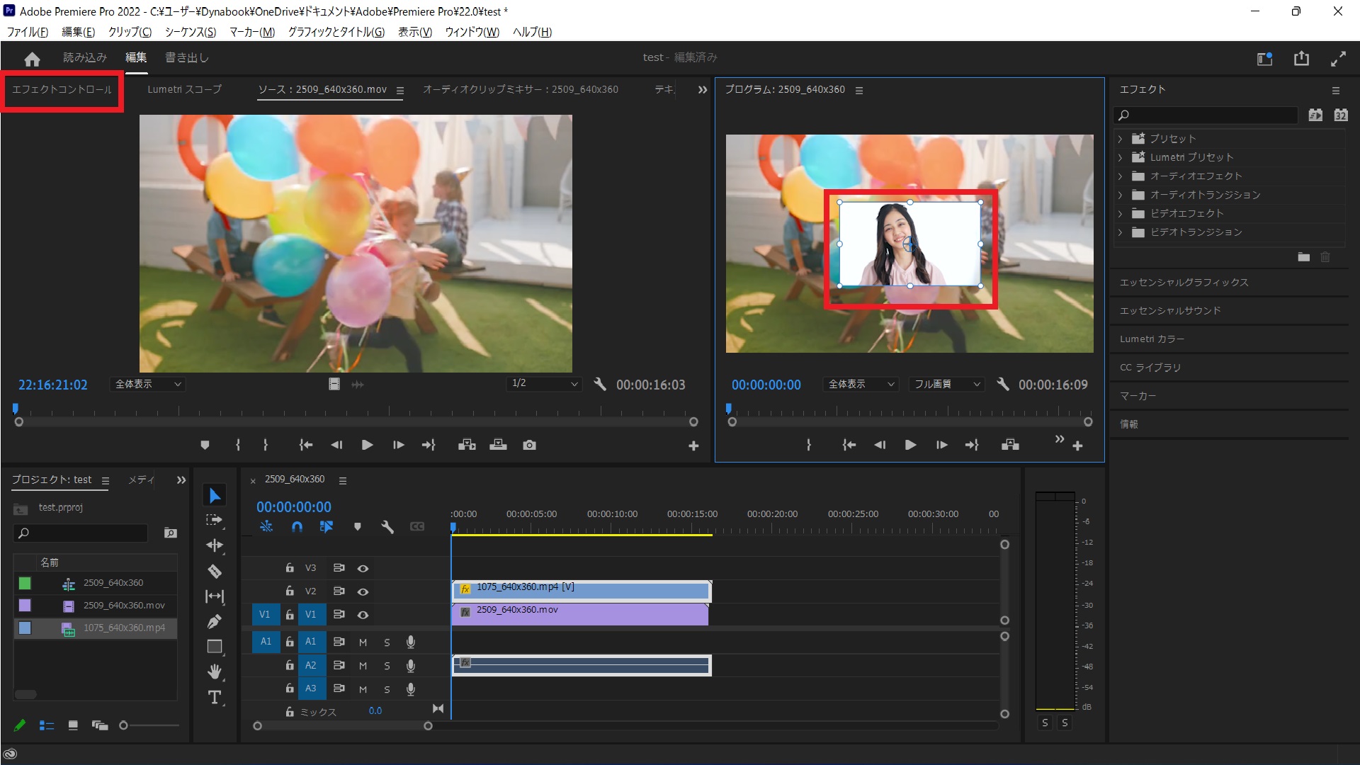Export frame with camera icon in Source monitor

coord(529,445)
